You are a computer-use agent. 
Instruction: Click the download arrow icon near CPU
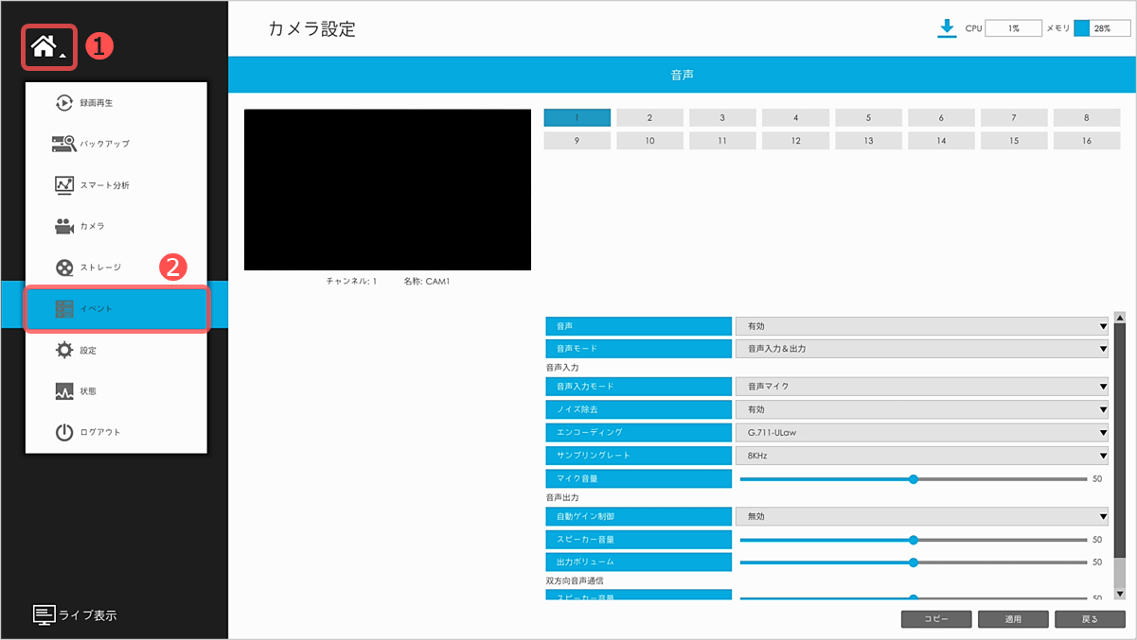[x=946, y=28]
